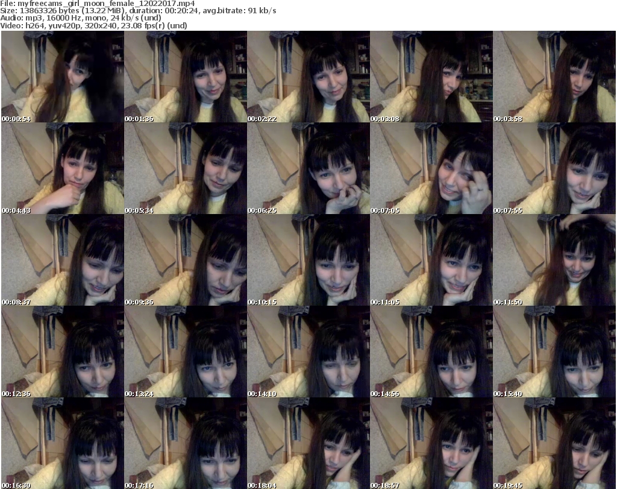Select thumbnail frame at 00:14:10
This screenshot has height=489, width=617.
point(308,352)
